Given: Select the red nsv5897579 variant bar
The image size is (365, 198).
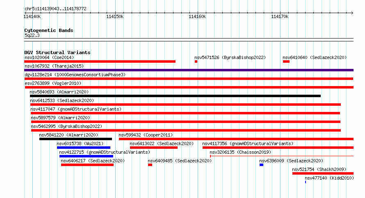Looking at the screenshot, I should tap(186, 122).
